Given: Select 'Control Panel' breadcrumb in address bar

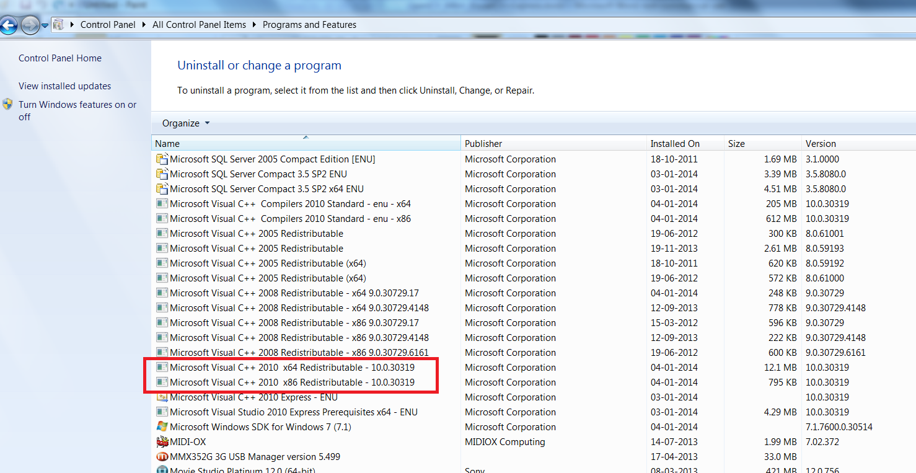Looking at the screenshot, I should click(108, 25).
